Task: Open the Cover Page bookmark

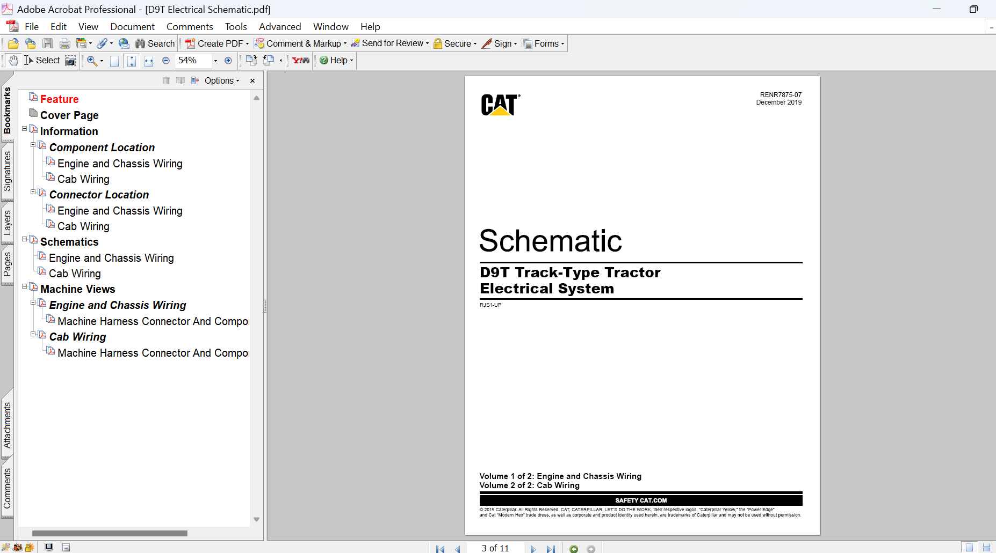Action: point(69,115)
